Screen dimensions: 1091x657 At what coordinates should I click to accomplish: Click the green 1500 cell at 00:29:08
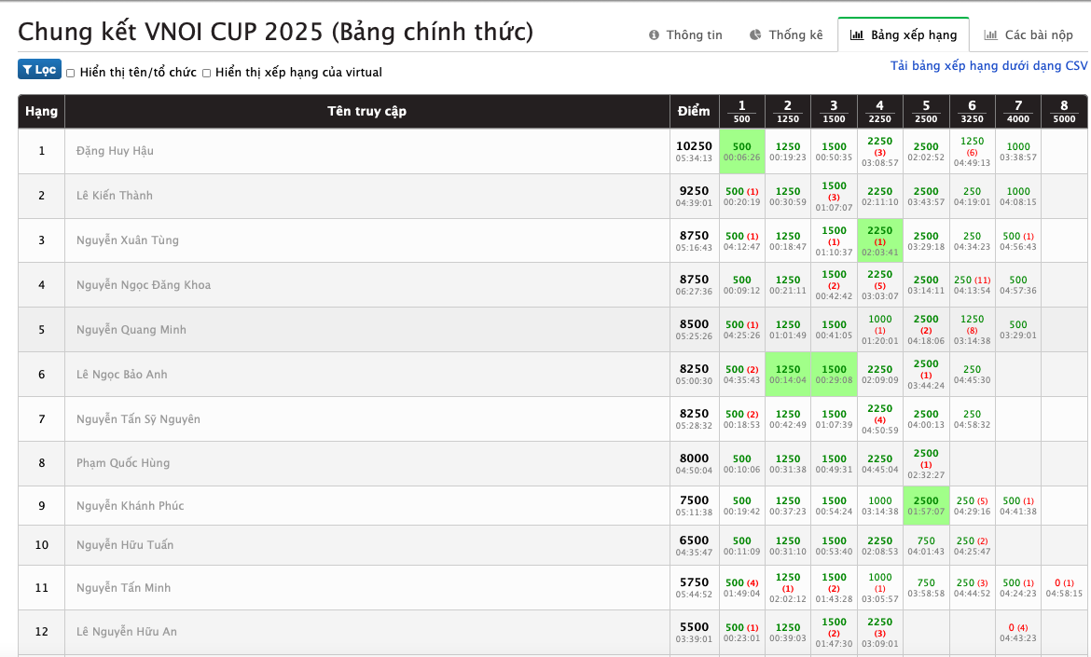834,374
